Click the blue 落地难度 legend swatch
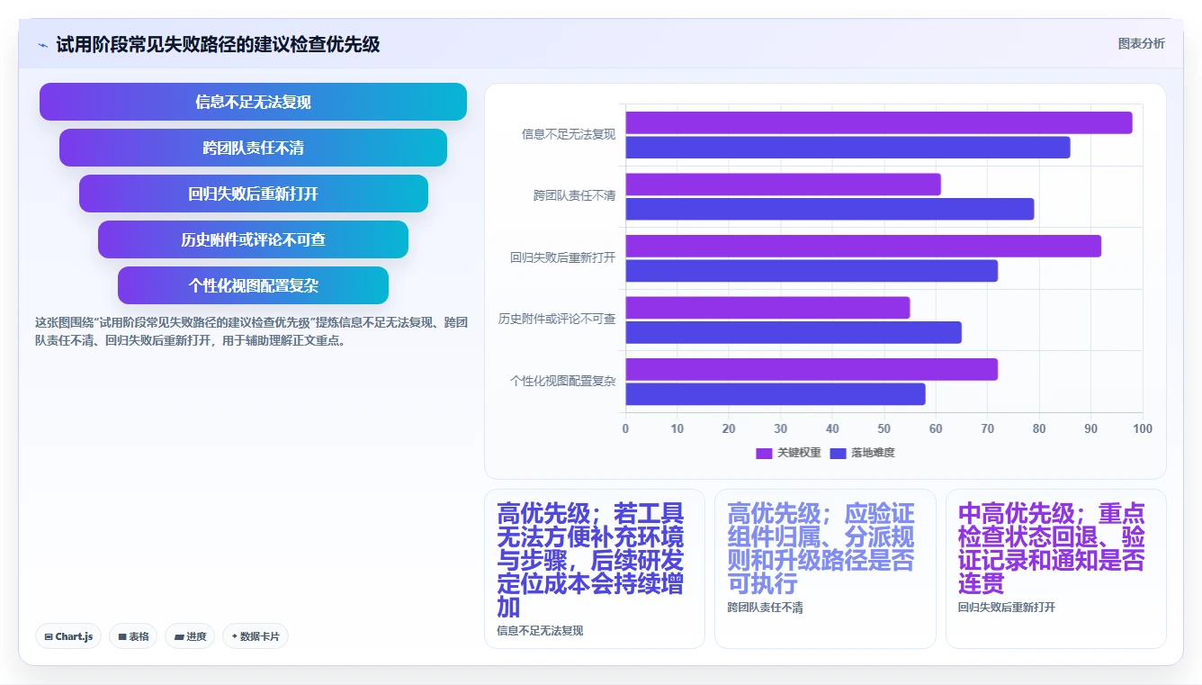This screenshot has width=1202, height=685. coord(838,453)
